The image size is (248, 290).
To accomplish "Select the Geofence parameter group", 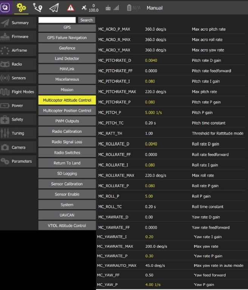I will pos(67,48).
